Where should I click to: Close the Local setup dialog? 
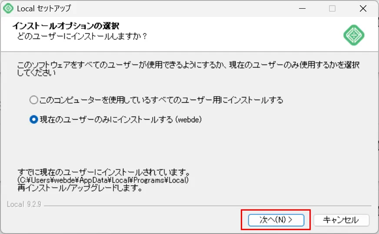(x=363, y=8)
